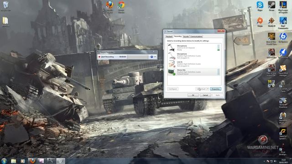Viewport: 292px width, 164px height.
Task: Open the Sound Recorder help button
Action: pyautogui.click(x=151, y=56)
